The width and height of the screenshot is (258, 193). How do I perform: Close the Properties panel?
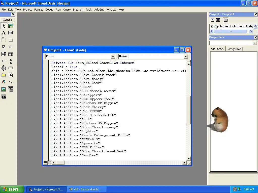(255, 37)
